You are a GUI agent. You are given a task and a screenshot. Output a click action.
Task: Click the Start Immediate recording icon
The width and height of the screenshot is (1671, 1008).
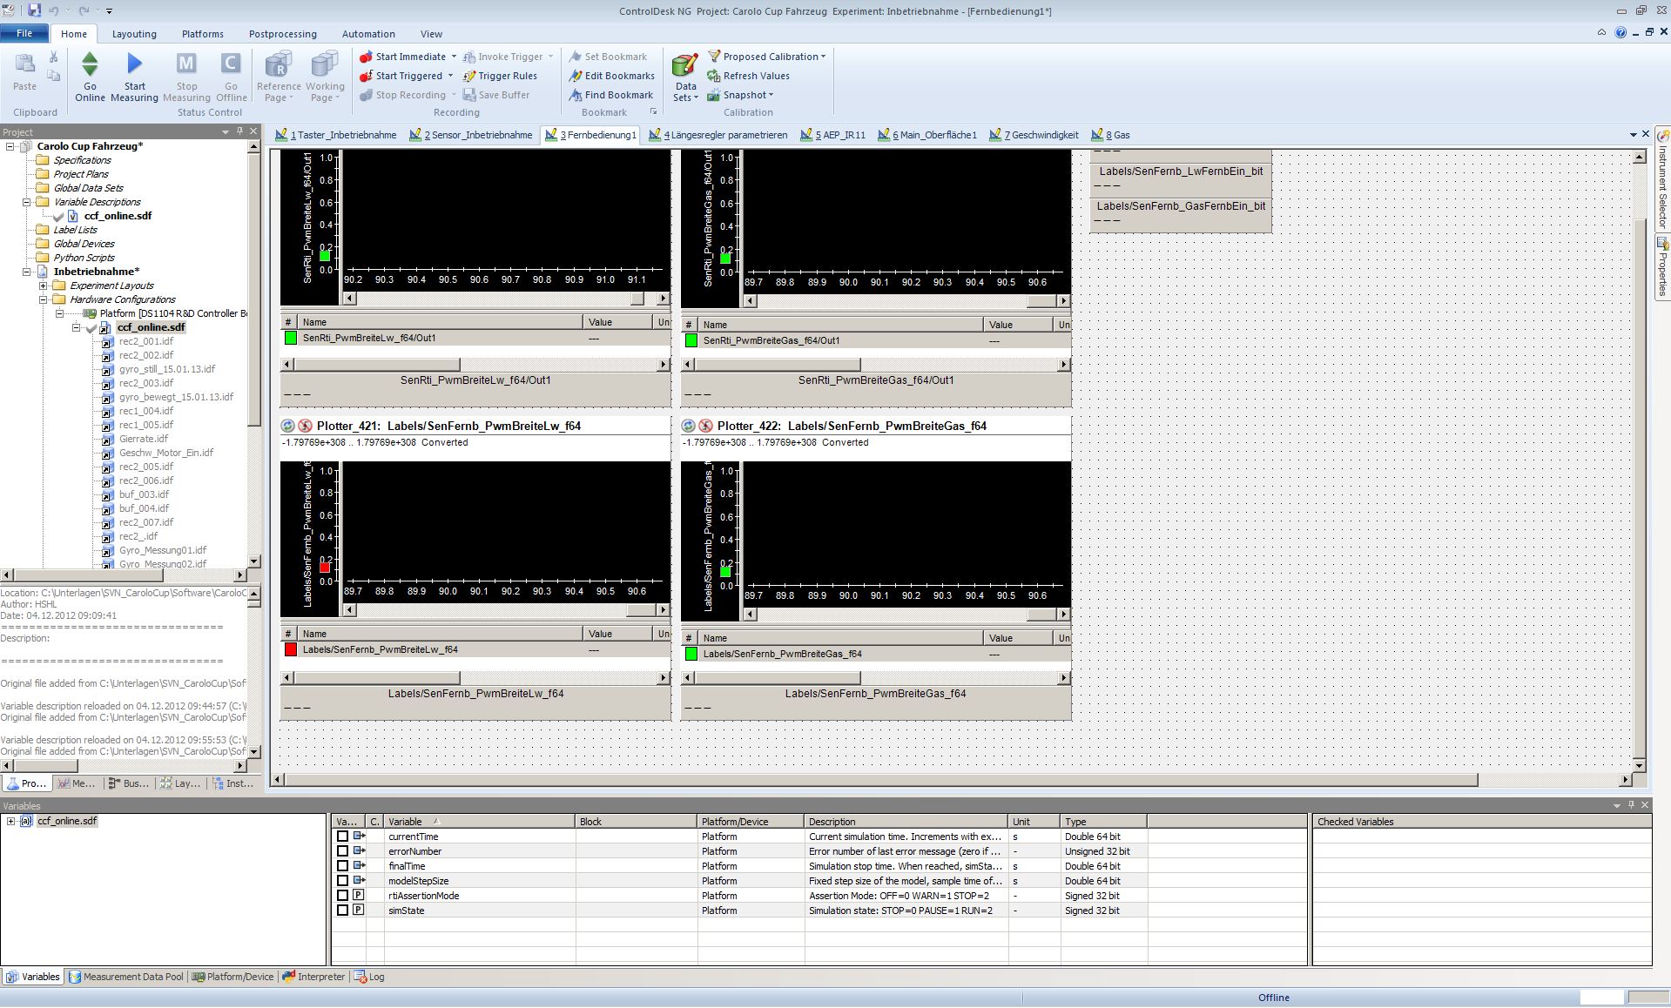(367, 57)
